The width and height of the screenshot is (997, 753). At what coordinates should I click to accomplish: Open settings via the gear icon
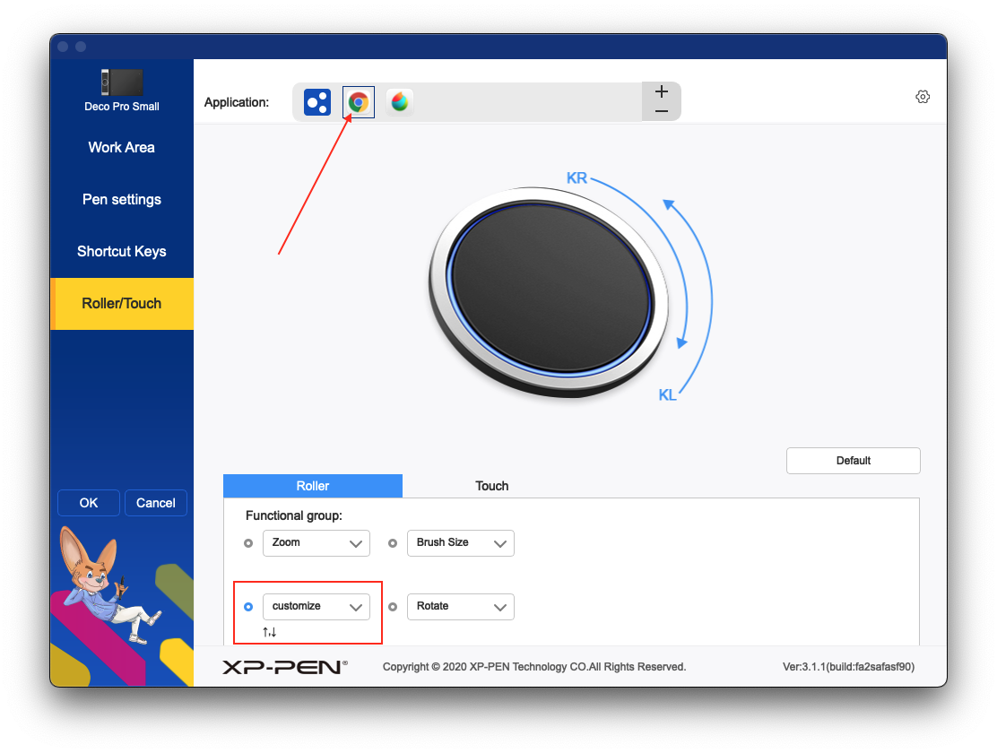(x=923, y=97)
